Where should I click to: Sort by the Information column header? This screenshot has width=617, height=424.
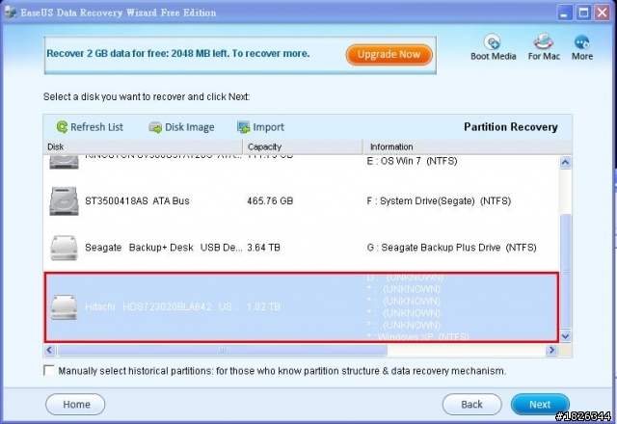click(467, 146)
